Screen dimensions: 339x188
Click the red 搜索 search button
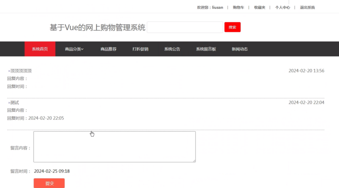coord(233,27)
